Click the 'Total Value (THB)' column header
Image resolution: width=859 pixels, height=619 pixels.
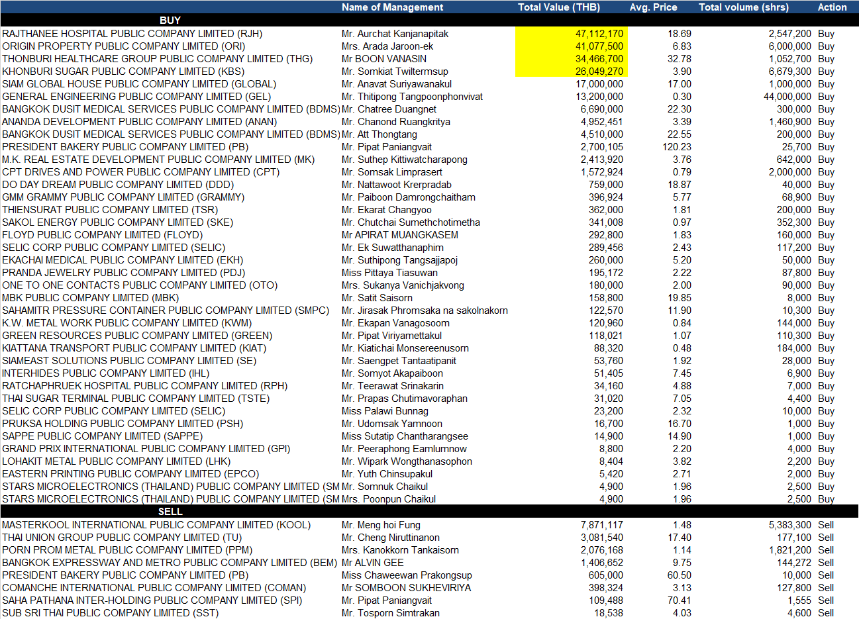point(559,7)
